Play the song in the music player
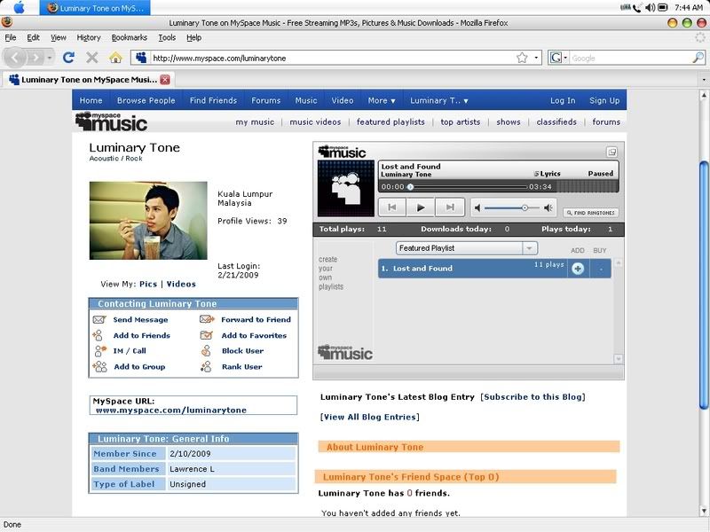710x532 pixels. pyautogui.click(x=420, y=207)
